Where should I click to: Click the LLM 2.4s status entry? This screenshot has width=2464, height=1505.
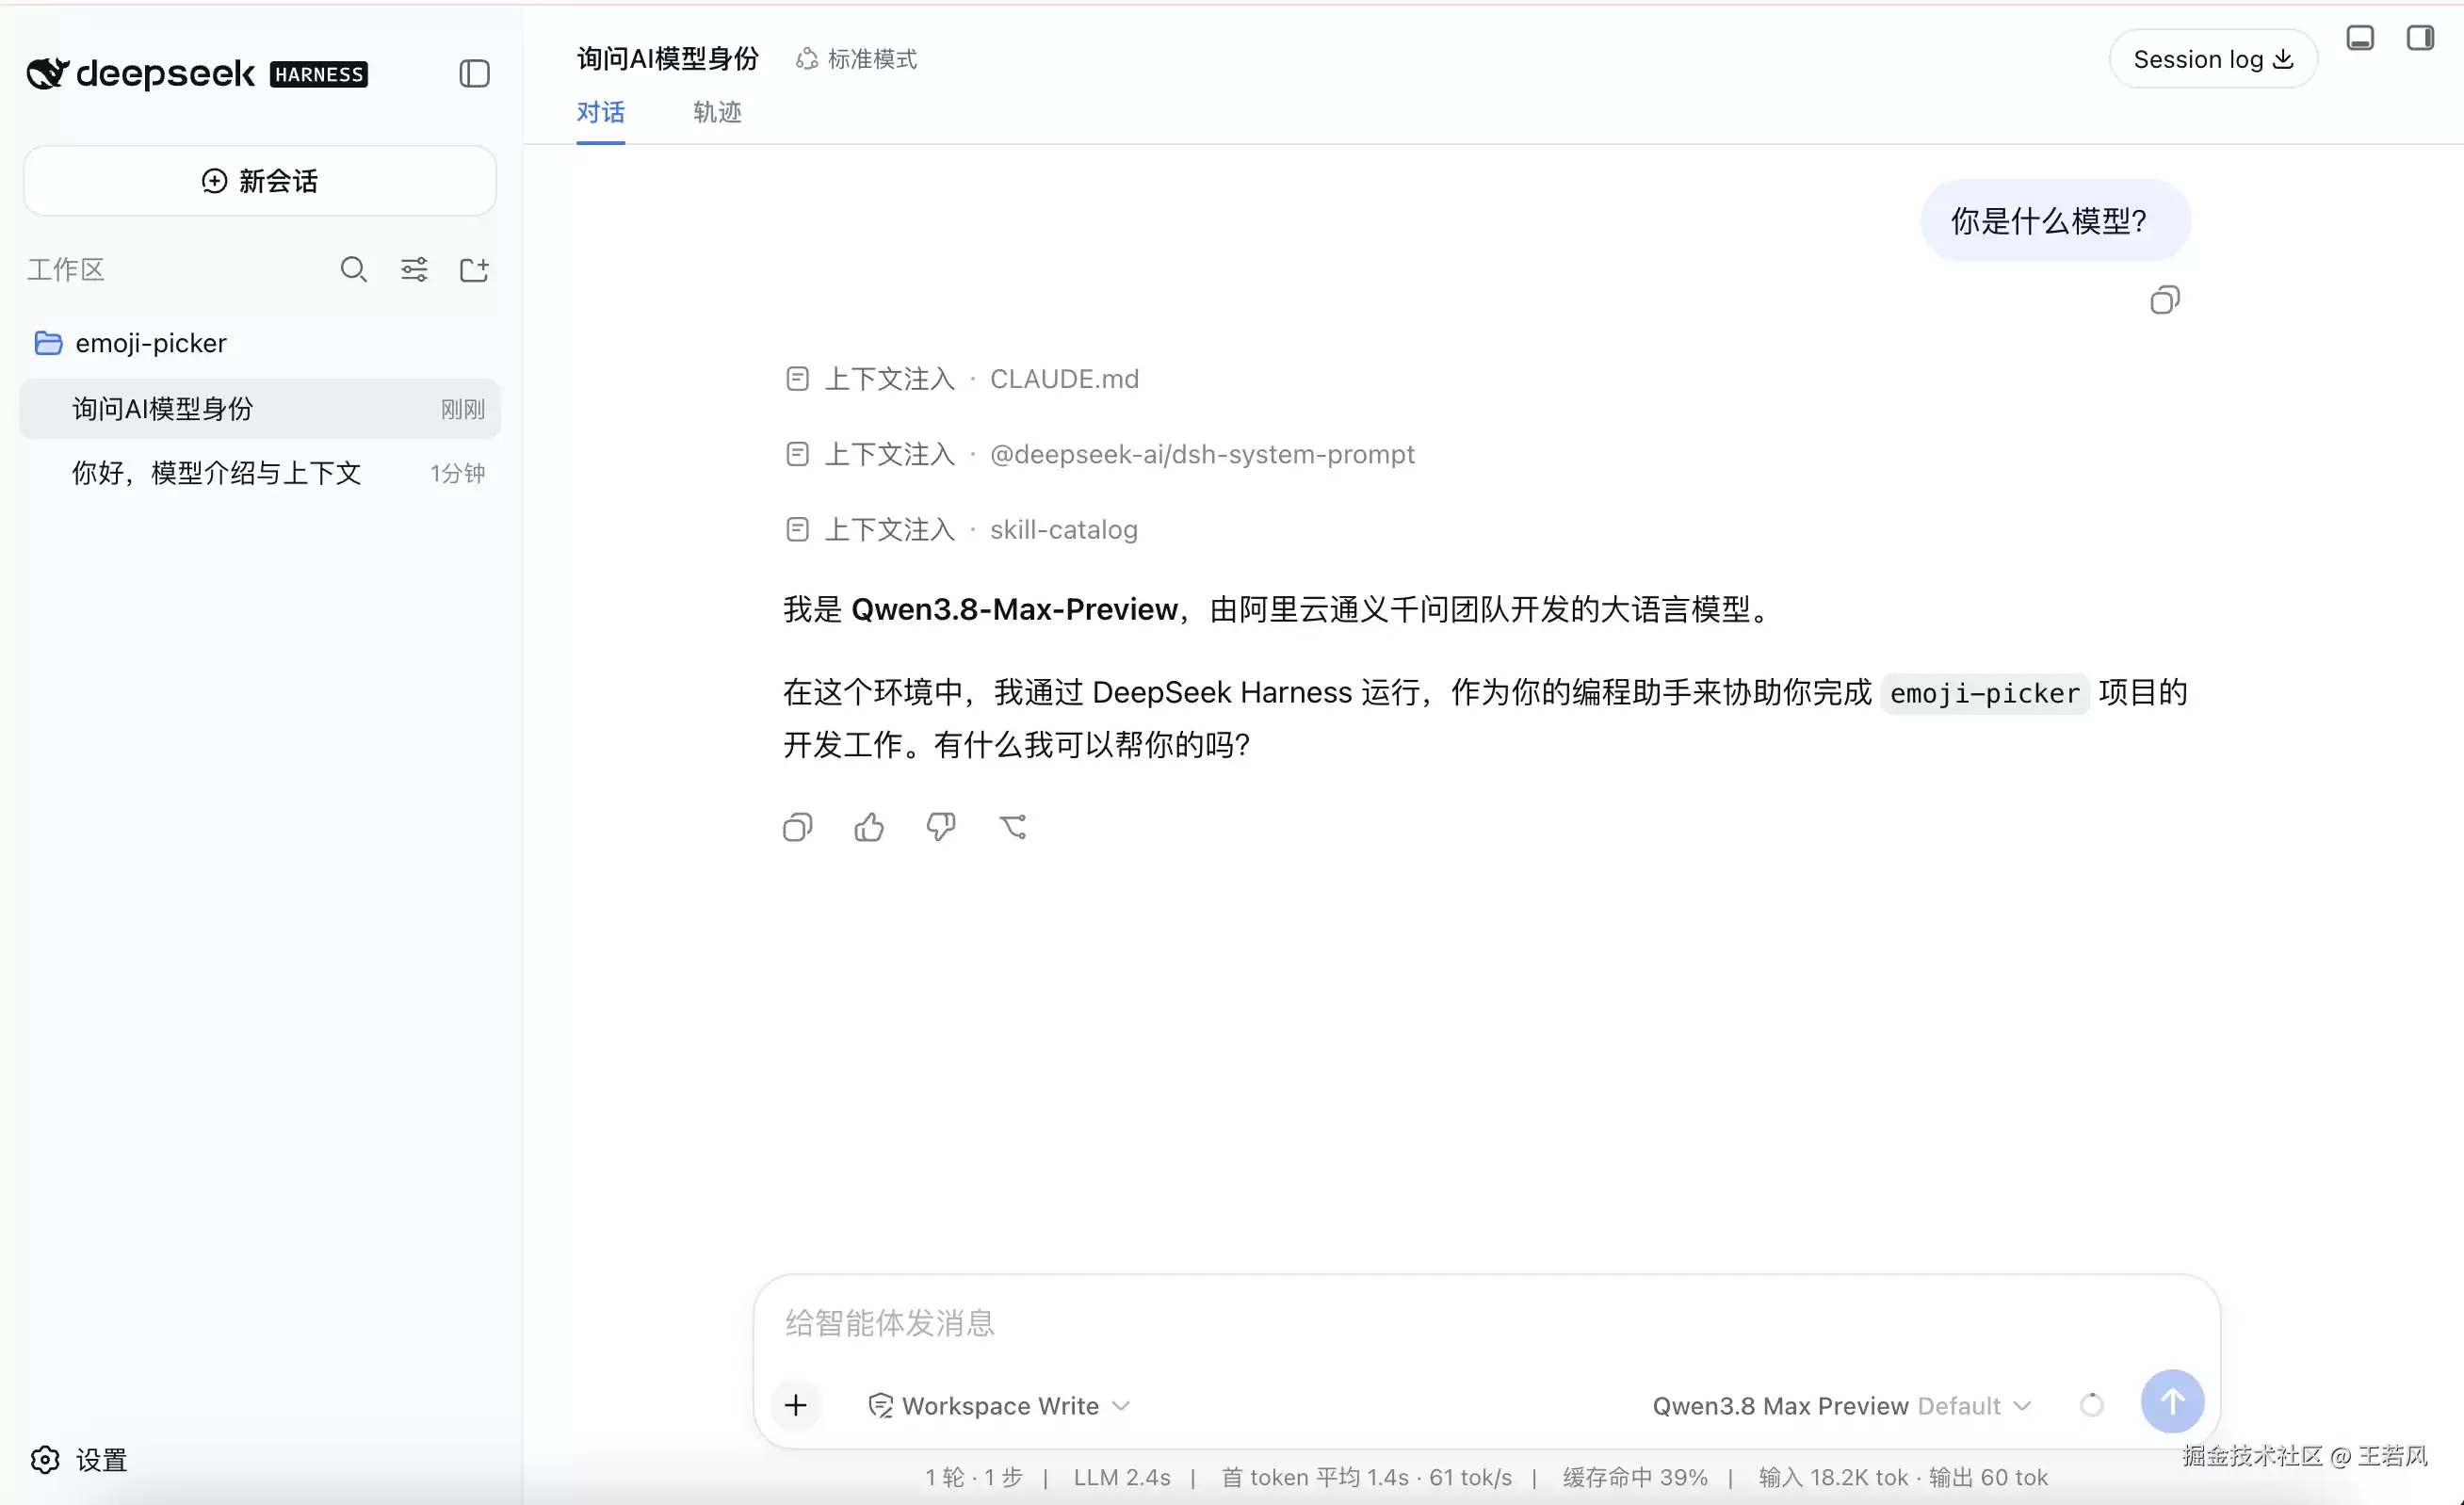point(1122,1477)
